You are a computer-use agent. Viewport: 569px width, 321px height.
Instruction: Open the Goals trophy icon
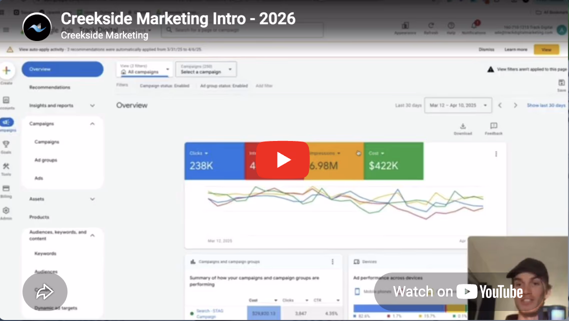point(6,144)
